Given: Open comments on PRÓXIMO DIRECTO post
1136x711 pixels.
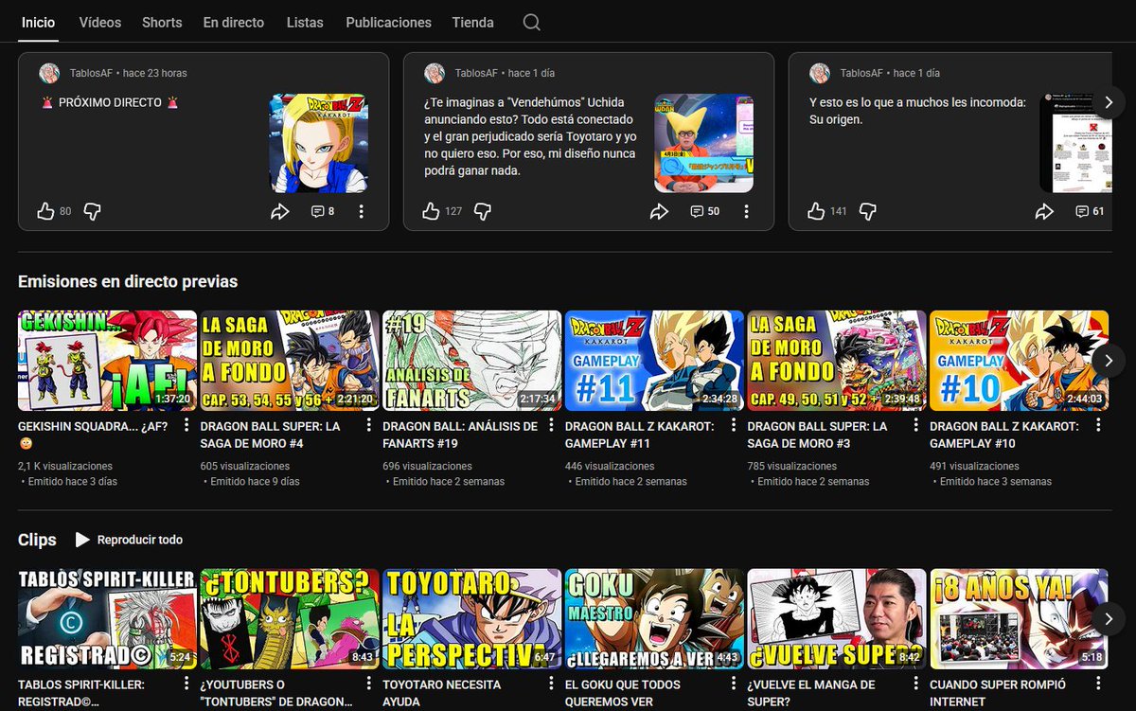Looking at the screenshot, I should pyautogui.click(x=323, y=211).
